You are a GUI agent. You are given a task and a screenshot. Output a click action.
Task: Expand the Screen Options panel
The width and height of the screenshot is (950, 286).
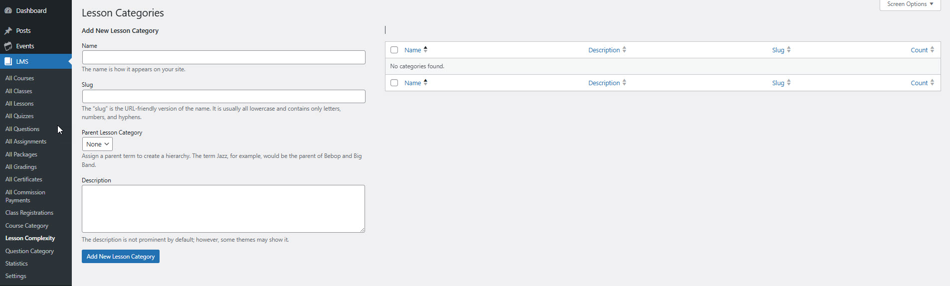coord(910,4)
